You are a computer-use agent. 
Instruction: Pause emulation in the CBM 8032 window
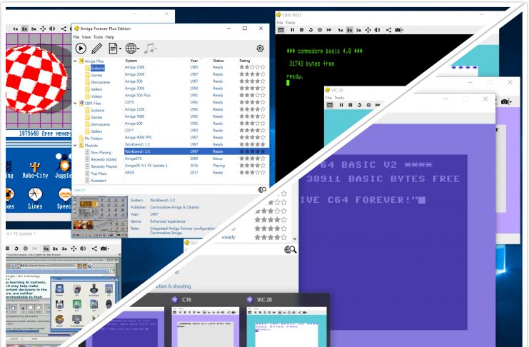pos(293,30)
